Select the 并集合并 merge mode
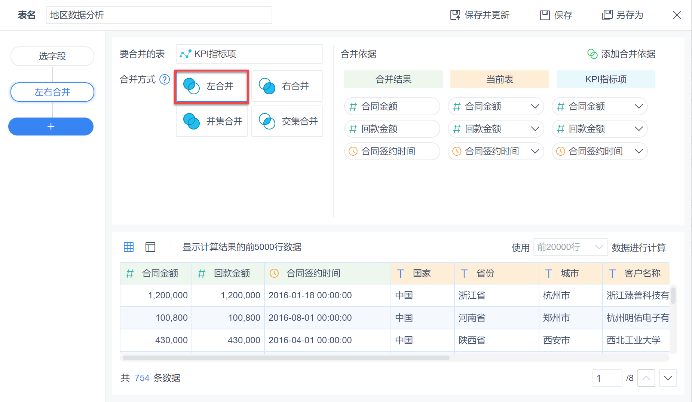Viewport: 692px width, 402px height. tap(212, 121)
